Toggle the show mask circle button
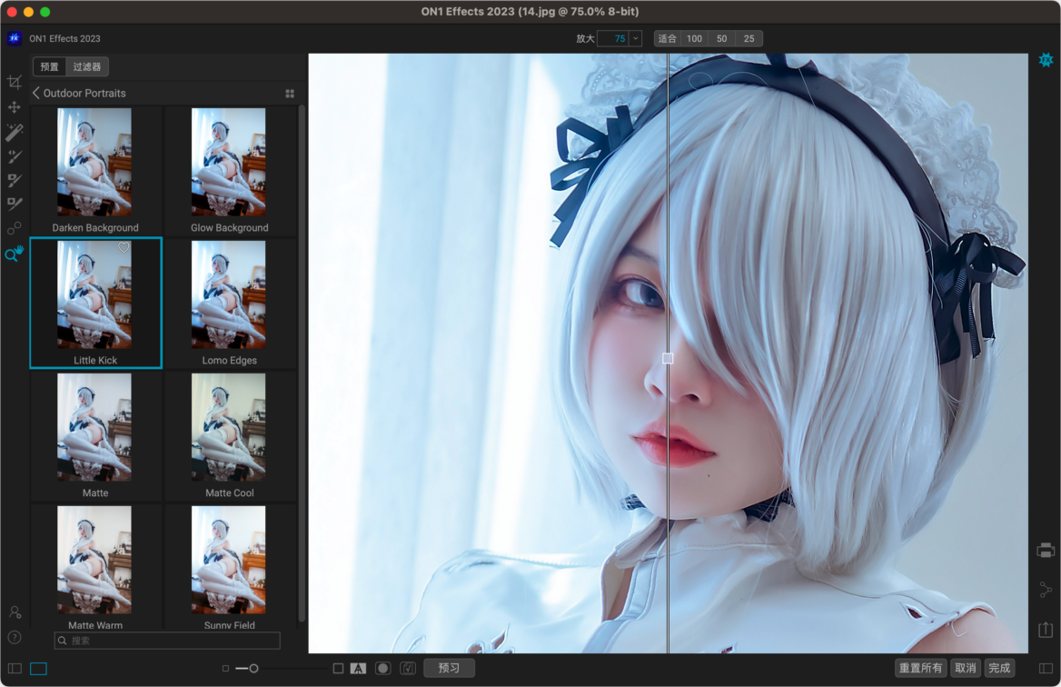The height and width of the screenshot is (687, 1061). (x=383, y=669)
